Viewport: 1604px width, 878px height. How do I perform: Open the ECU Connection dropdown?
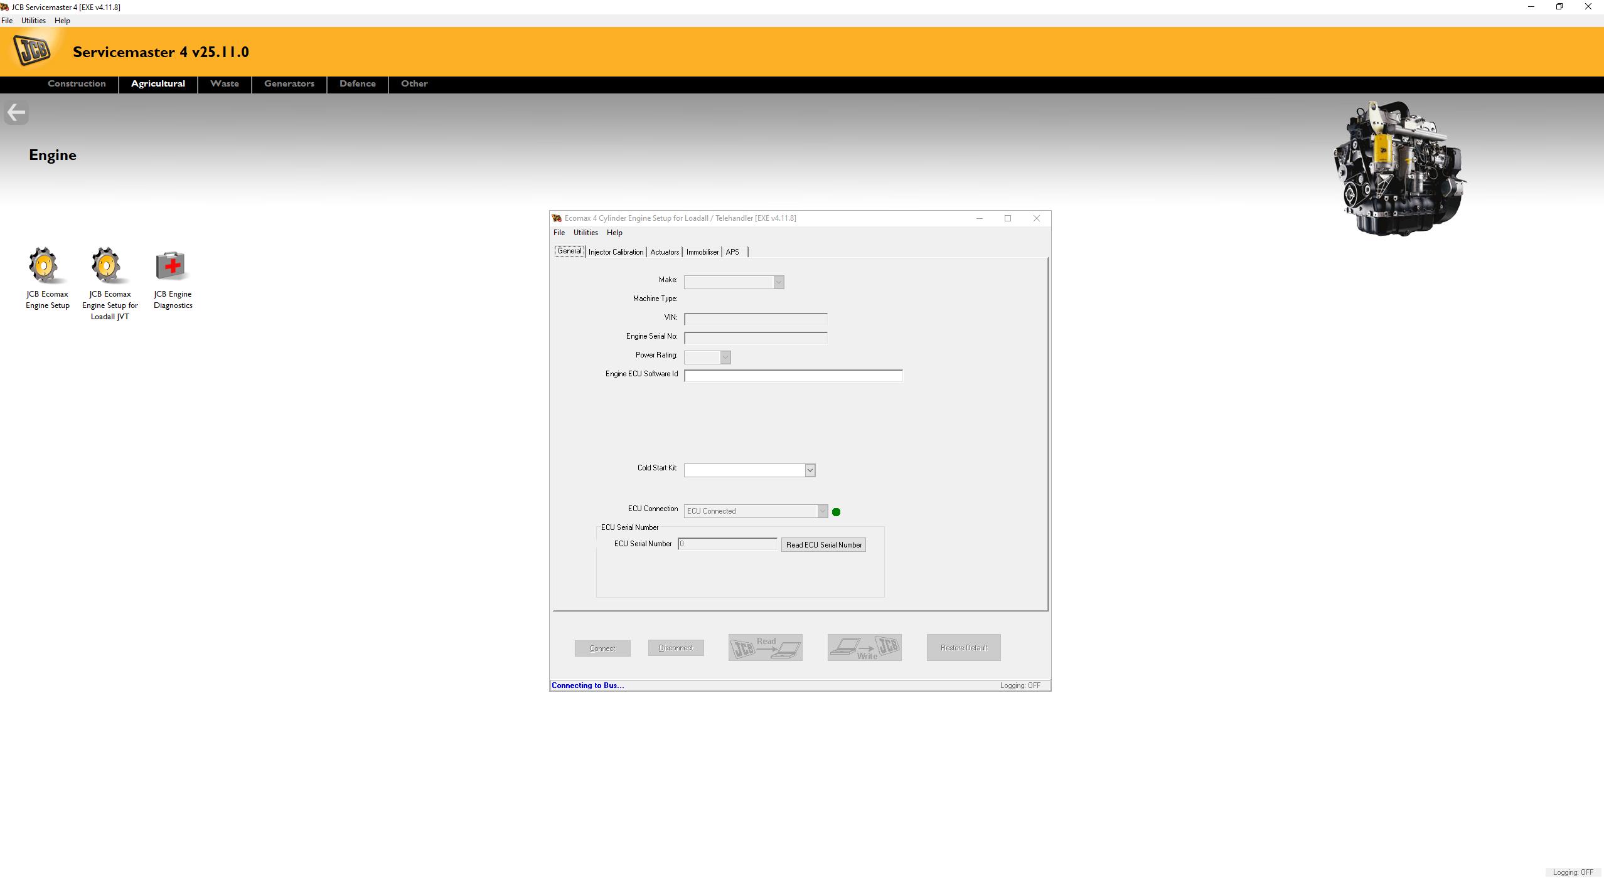pos(822,511)
